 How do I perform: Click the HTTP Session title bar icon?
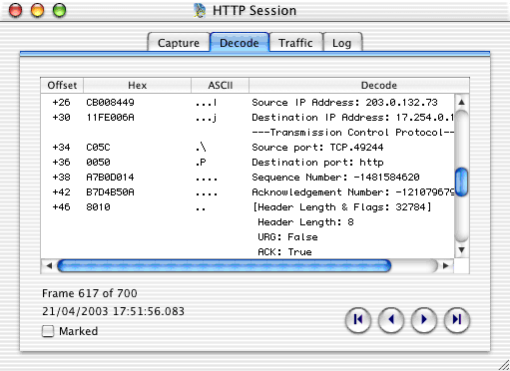200,11
